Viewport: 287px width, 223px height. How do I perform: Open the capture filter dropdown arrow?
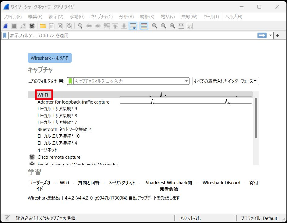[x=186, y=81]
